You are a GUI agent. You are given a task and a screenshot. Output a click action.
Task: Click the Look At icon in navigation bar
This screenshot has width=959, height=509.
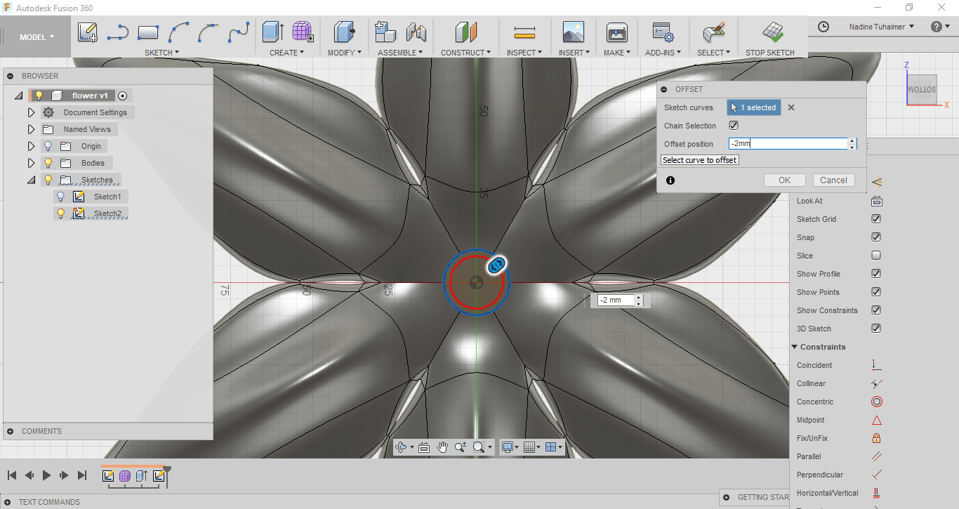(x=423, y=447)
